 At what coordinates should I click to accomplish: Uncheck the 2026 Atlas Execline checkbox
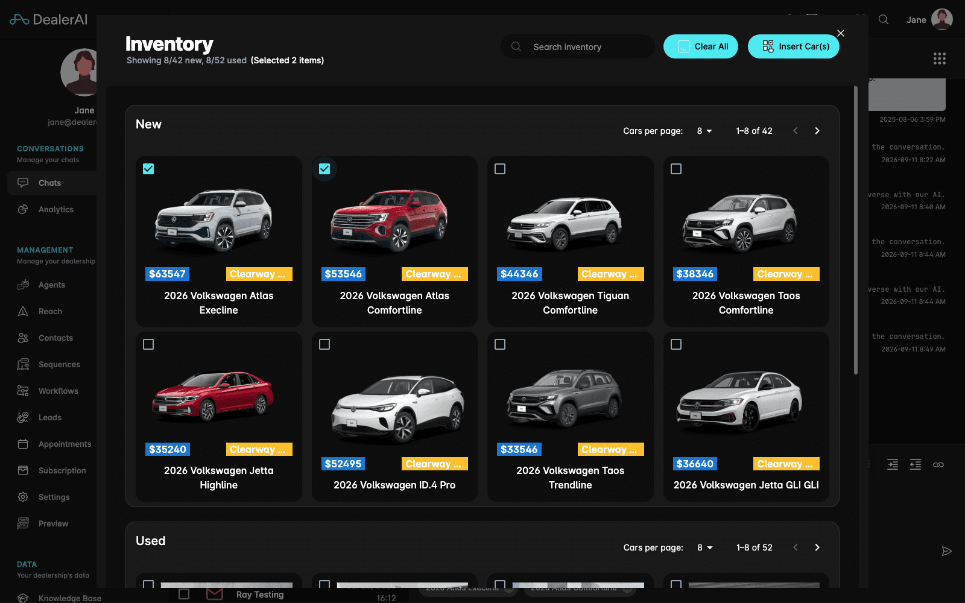click(148, 169)
